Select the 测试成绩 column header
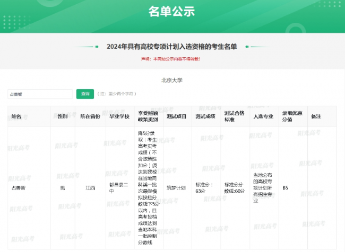The height and width of the screenshot is (252, 345). [x=205, y=116]
